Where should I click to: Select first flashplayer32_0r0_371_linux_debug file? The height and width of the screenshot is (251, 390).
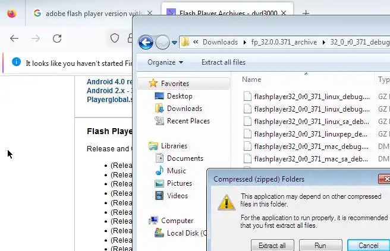click(312, 97)
